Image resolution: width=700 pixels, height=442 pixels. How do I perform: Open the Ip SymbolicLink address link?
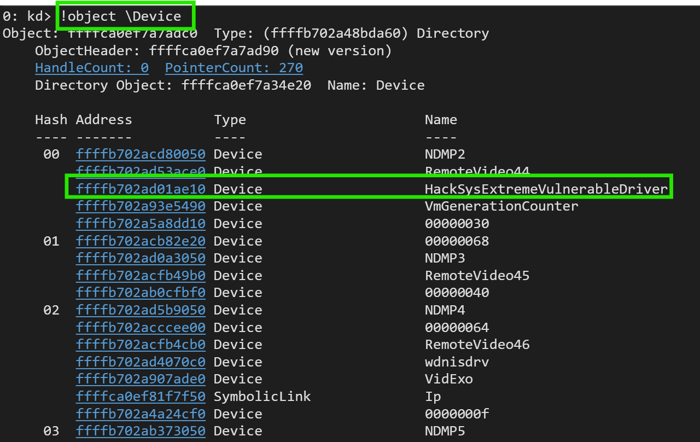pos(141,397)
